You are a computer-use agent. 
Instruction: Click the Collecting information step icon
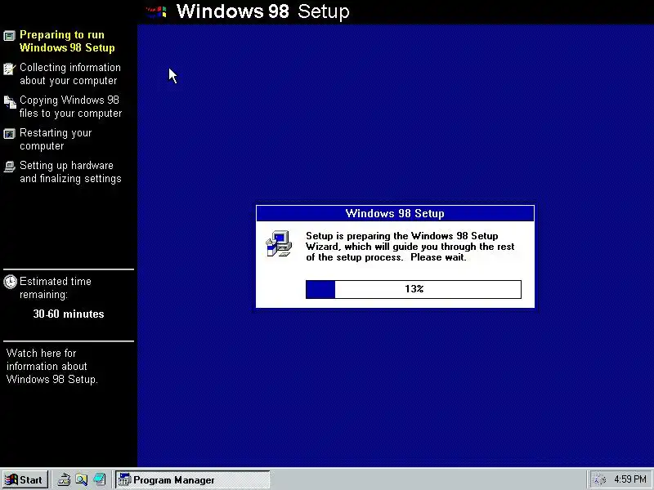coord(9,69)
